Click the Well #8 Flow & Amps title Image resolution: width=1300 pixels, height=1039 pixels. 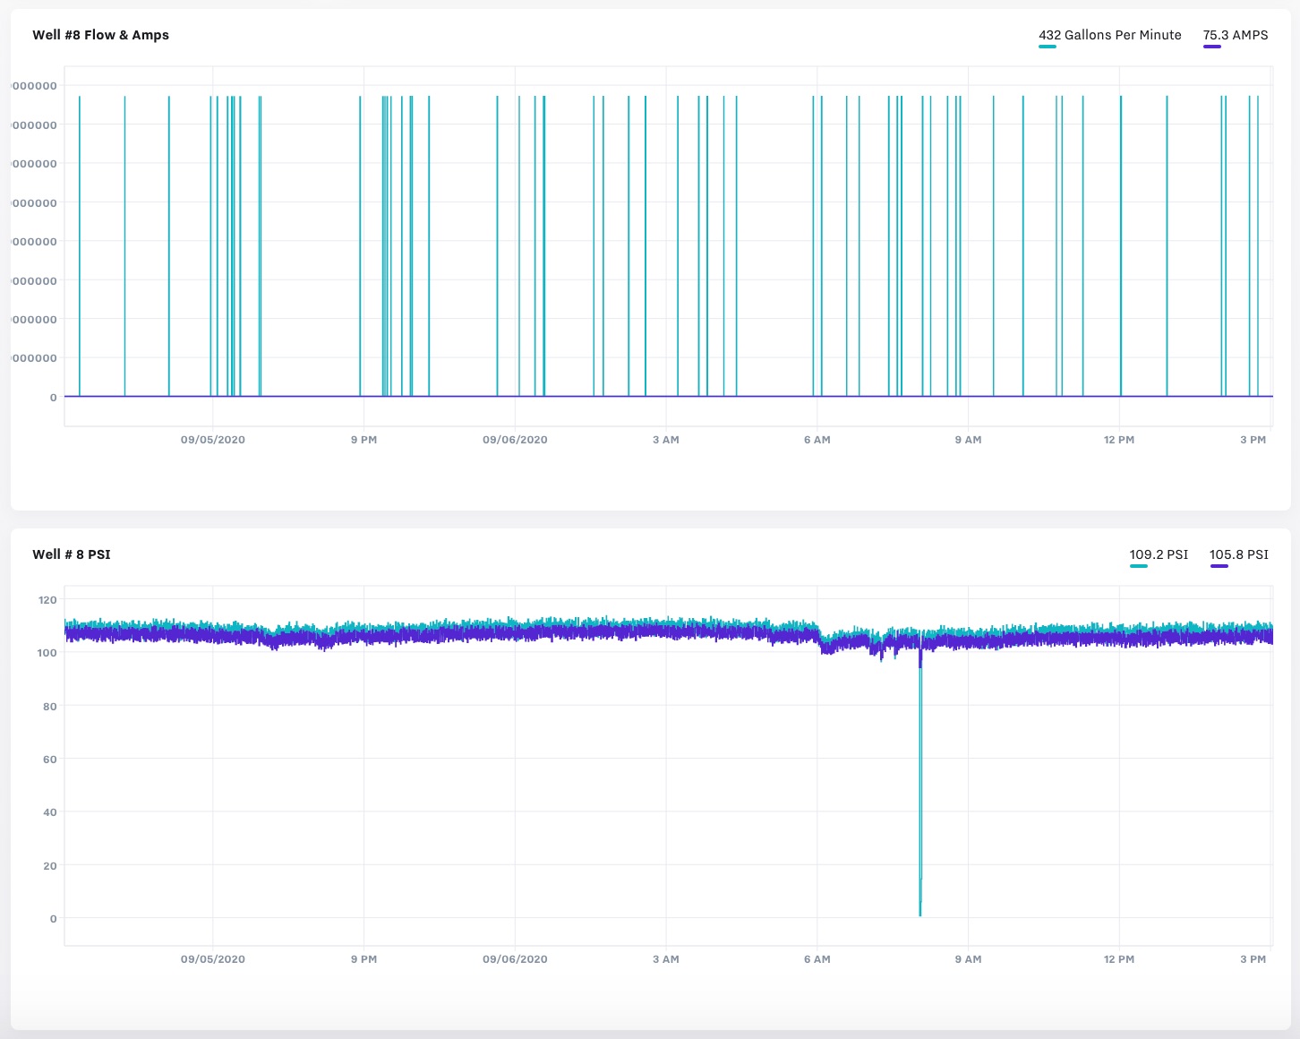[x=100, y=35]
